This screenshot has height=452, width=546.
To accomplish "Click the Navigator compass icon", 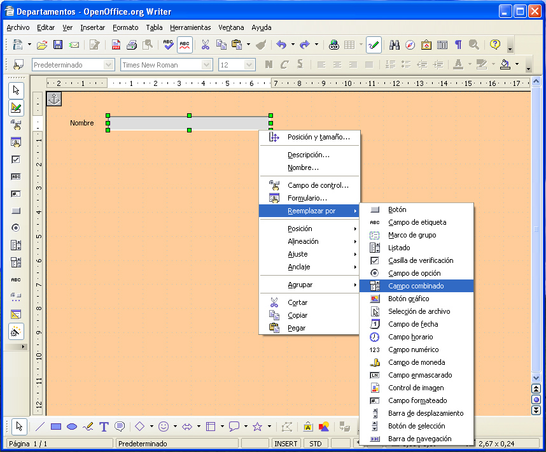I will point(410,45).
